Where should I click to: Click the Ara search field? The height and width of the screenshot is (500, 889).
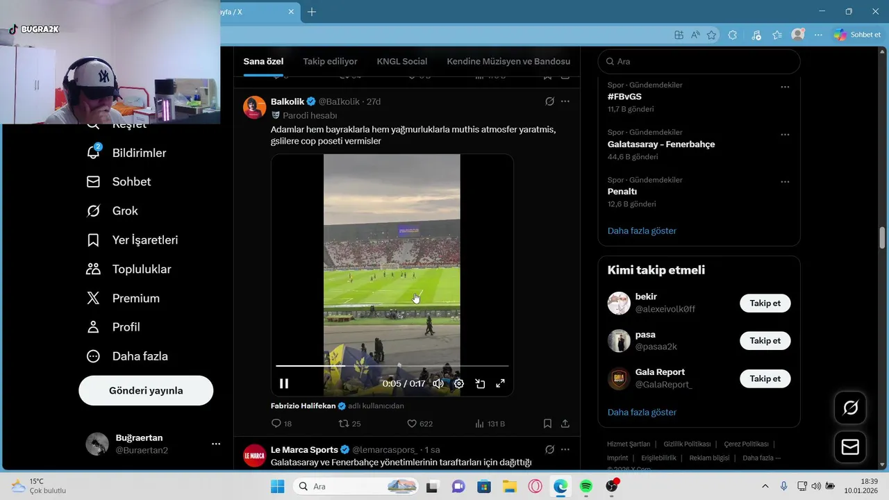click(x=699, y=61)
